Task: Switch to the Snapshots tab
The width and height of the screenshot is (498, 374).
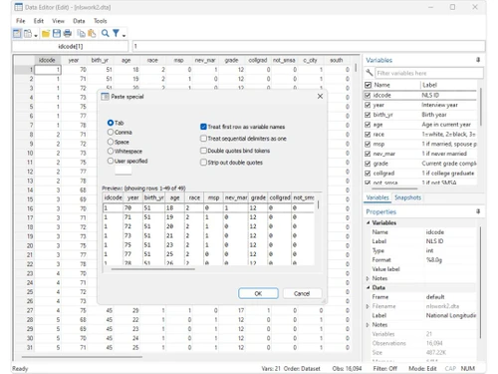Action: 407,197
